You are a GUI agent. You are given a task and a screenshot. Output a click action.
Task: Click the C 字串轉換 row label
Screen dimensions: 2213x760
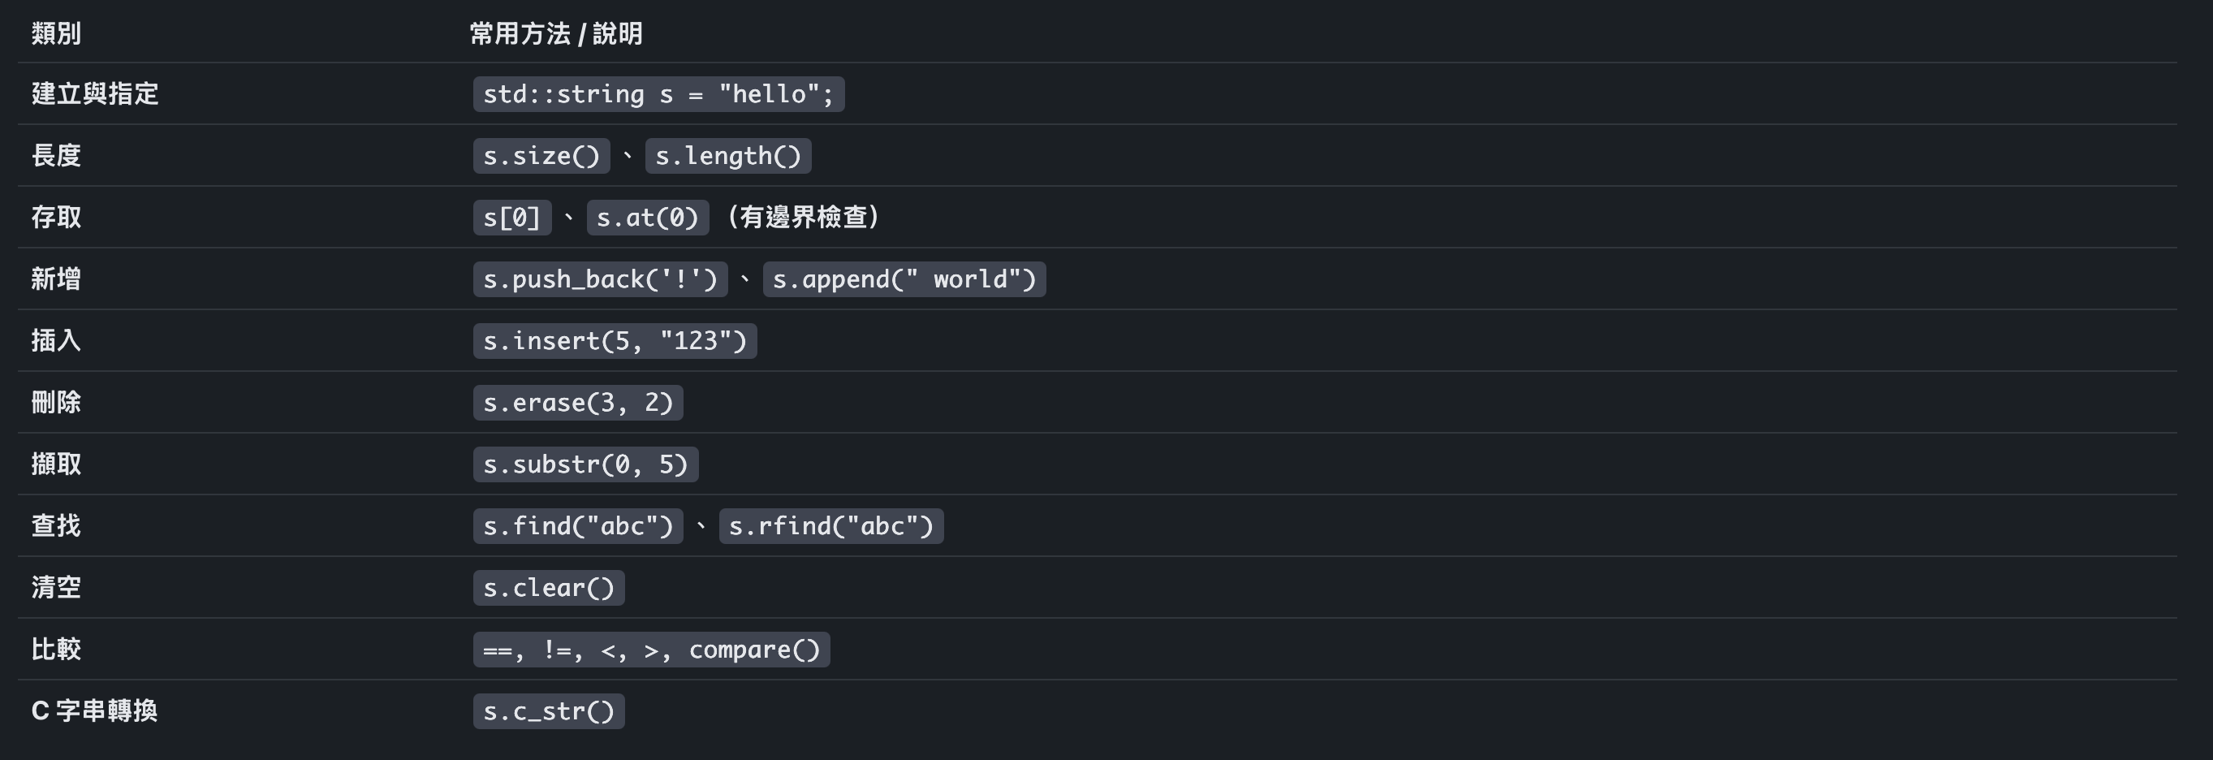click(x=94, y=711)
